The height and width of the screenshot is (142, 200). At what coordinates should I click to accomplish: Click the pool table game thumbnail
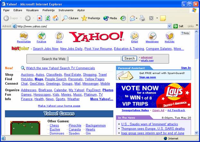[x=25, y=128]
